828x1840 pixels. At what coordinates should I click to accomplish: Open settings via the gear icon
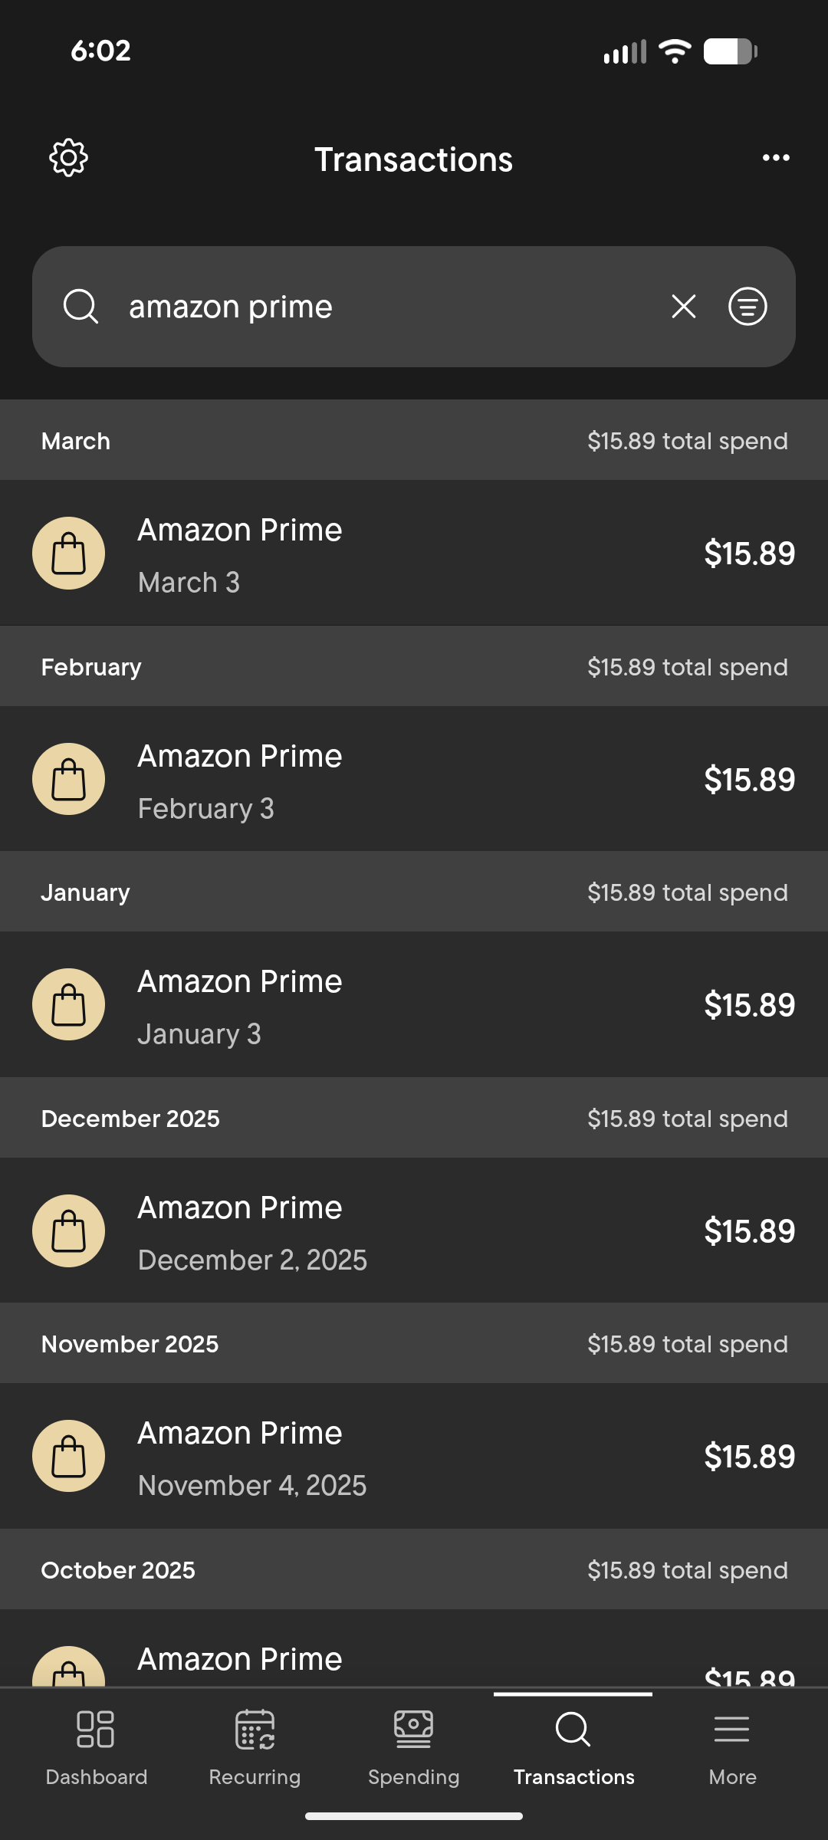(x=68, y=158)
